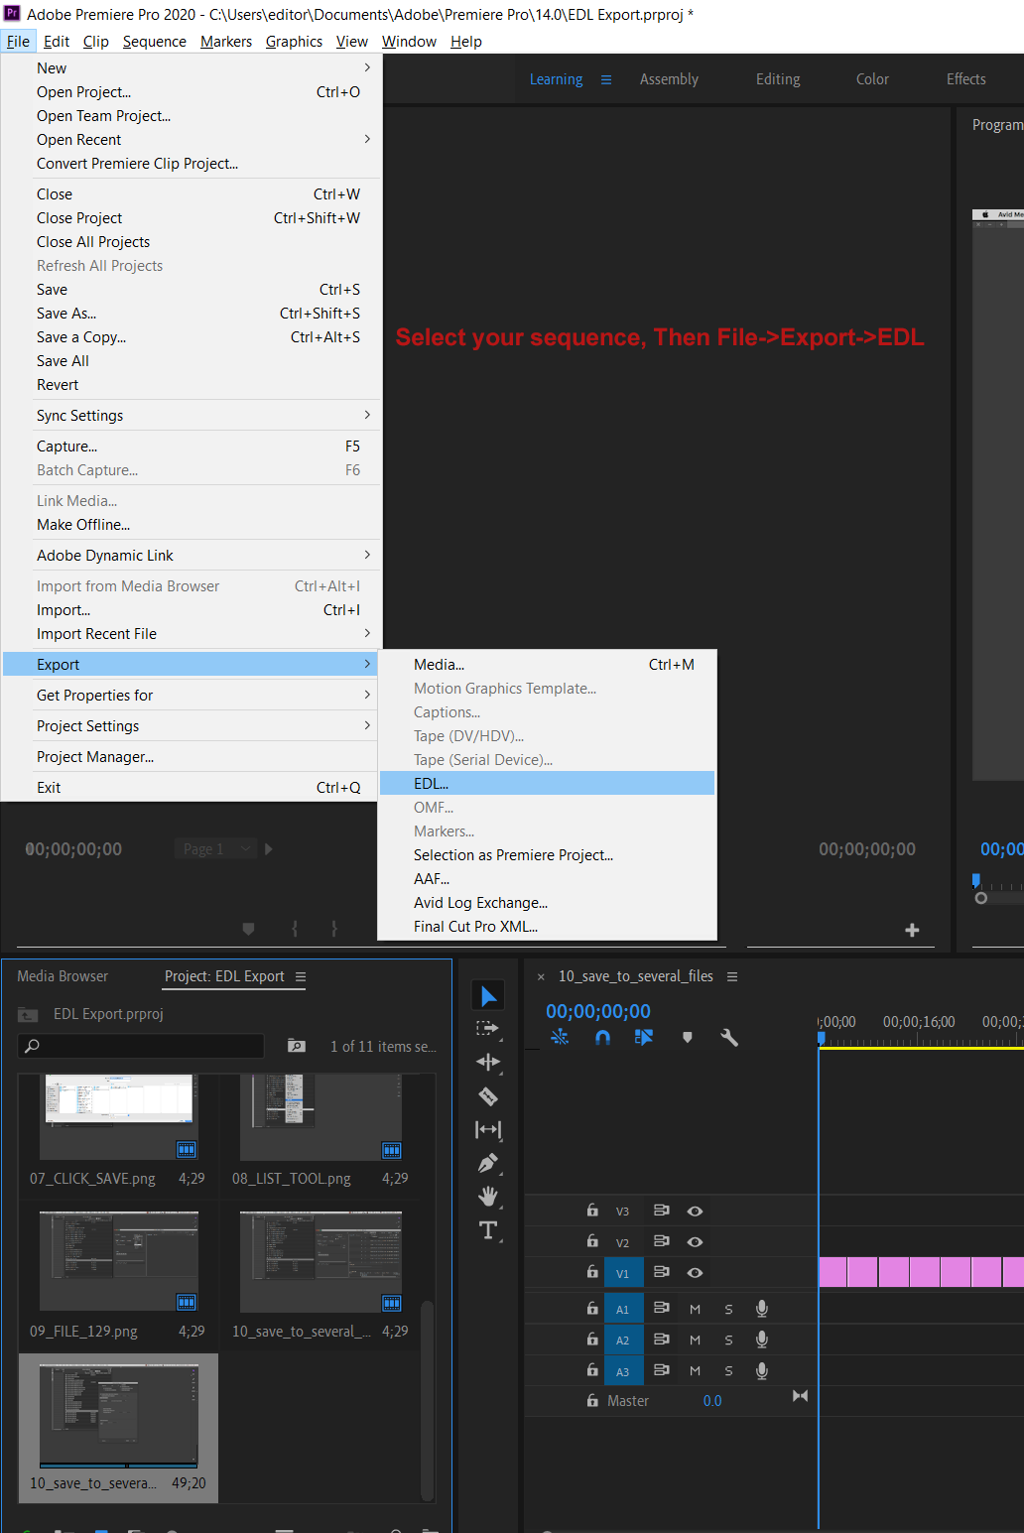This screenshot has width=1024, height=1533.
Task: Click the Project panel search field
Action: tap(142, 1046)
